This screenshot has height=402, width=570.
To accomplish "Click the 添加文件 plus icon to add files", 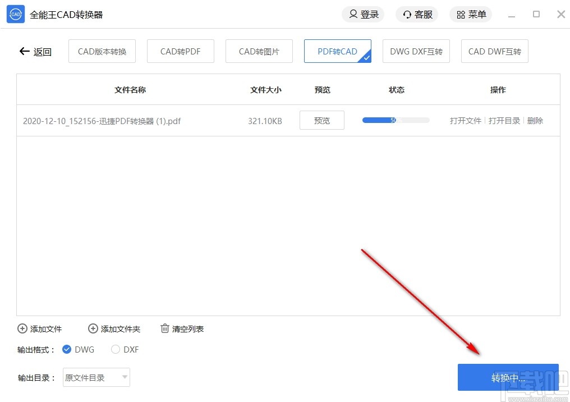I will [x=22, y=328].
